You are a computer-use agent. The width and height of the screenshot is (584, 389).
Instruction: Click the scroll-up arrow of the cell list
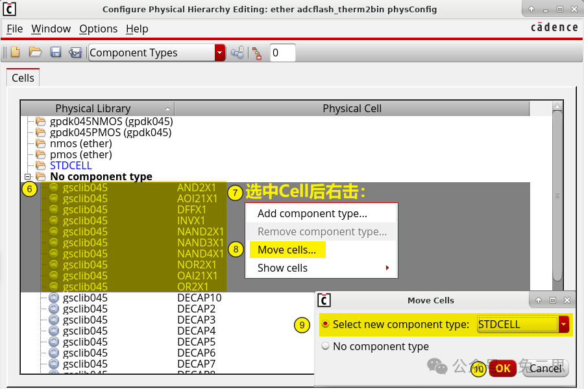click(x=557, y=106)
